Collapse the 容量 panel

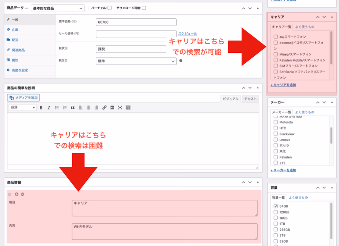pyautogui.click(x=332, y=188)
